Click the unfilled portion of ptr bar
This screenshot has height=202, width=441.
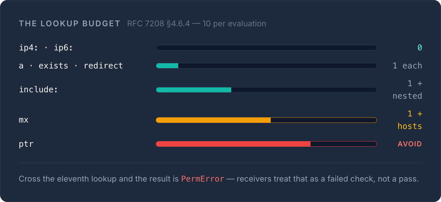pos(344,144)
